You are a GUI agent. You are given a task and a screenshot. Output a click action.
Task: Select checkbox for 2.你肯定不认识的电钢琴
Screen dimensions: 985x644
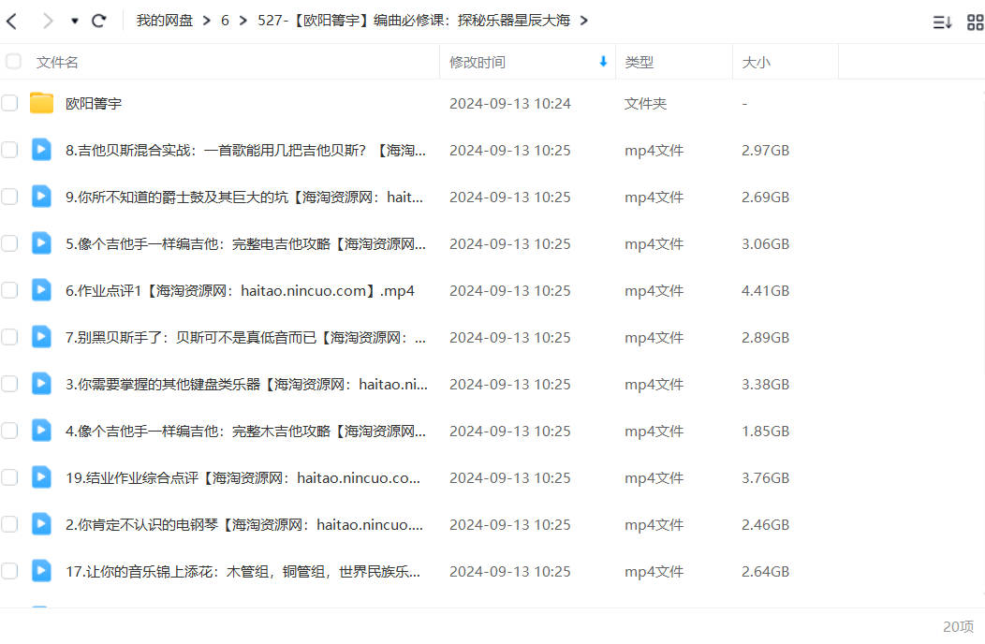[9, 524]
